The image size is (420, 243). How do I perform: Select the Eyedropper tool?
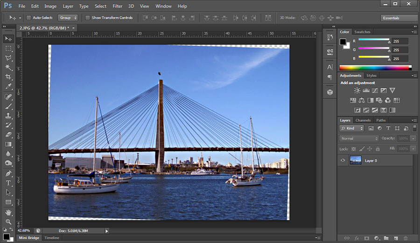(x=8, y=87)
